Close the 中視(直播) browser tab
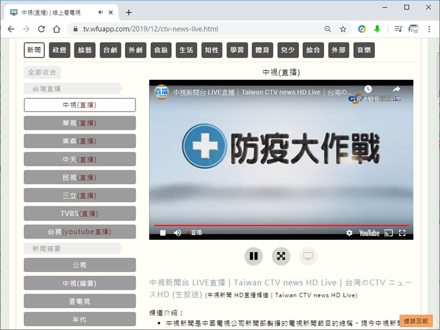Viewport: 440px width, 330px height. coord(110,12)
